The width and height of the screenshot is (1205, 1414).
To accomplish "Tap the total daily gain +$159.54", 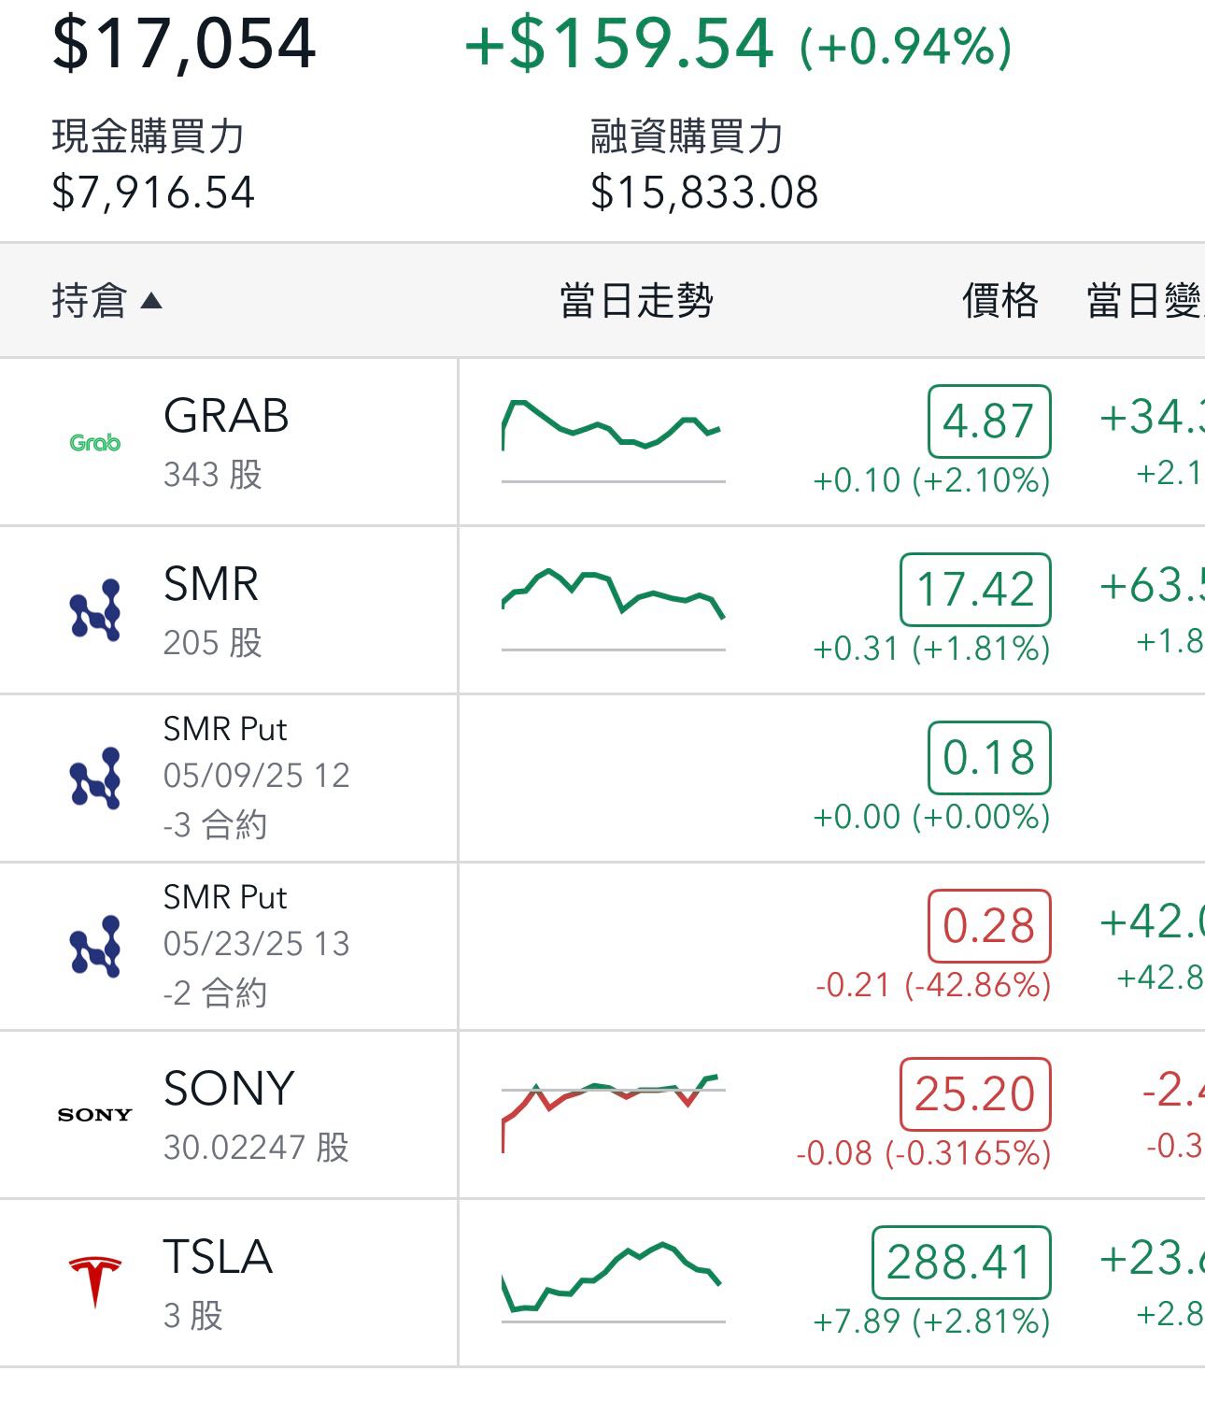I will click(x=618, y=43).
